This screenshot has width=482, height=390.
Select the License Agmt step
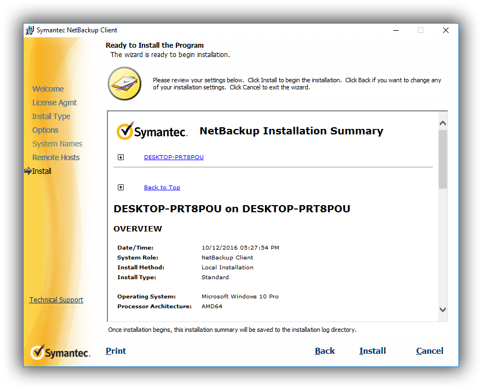[x=54, y=103]
